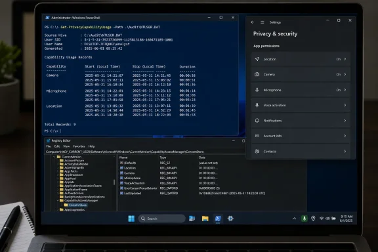Click the Registry Editor address path bar

pyautogui.click(x=144, y=152)
